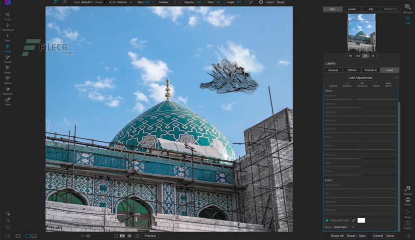Click the Add Adjustment button
415x240 pixels.
tap(360, 78)
